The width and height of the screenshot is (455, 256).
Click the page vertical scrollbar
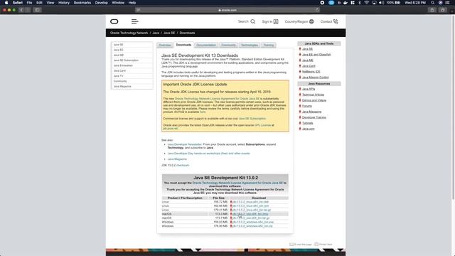click(x=453, y=107)
